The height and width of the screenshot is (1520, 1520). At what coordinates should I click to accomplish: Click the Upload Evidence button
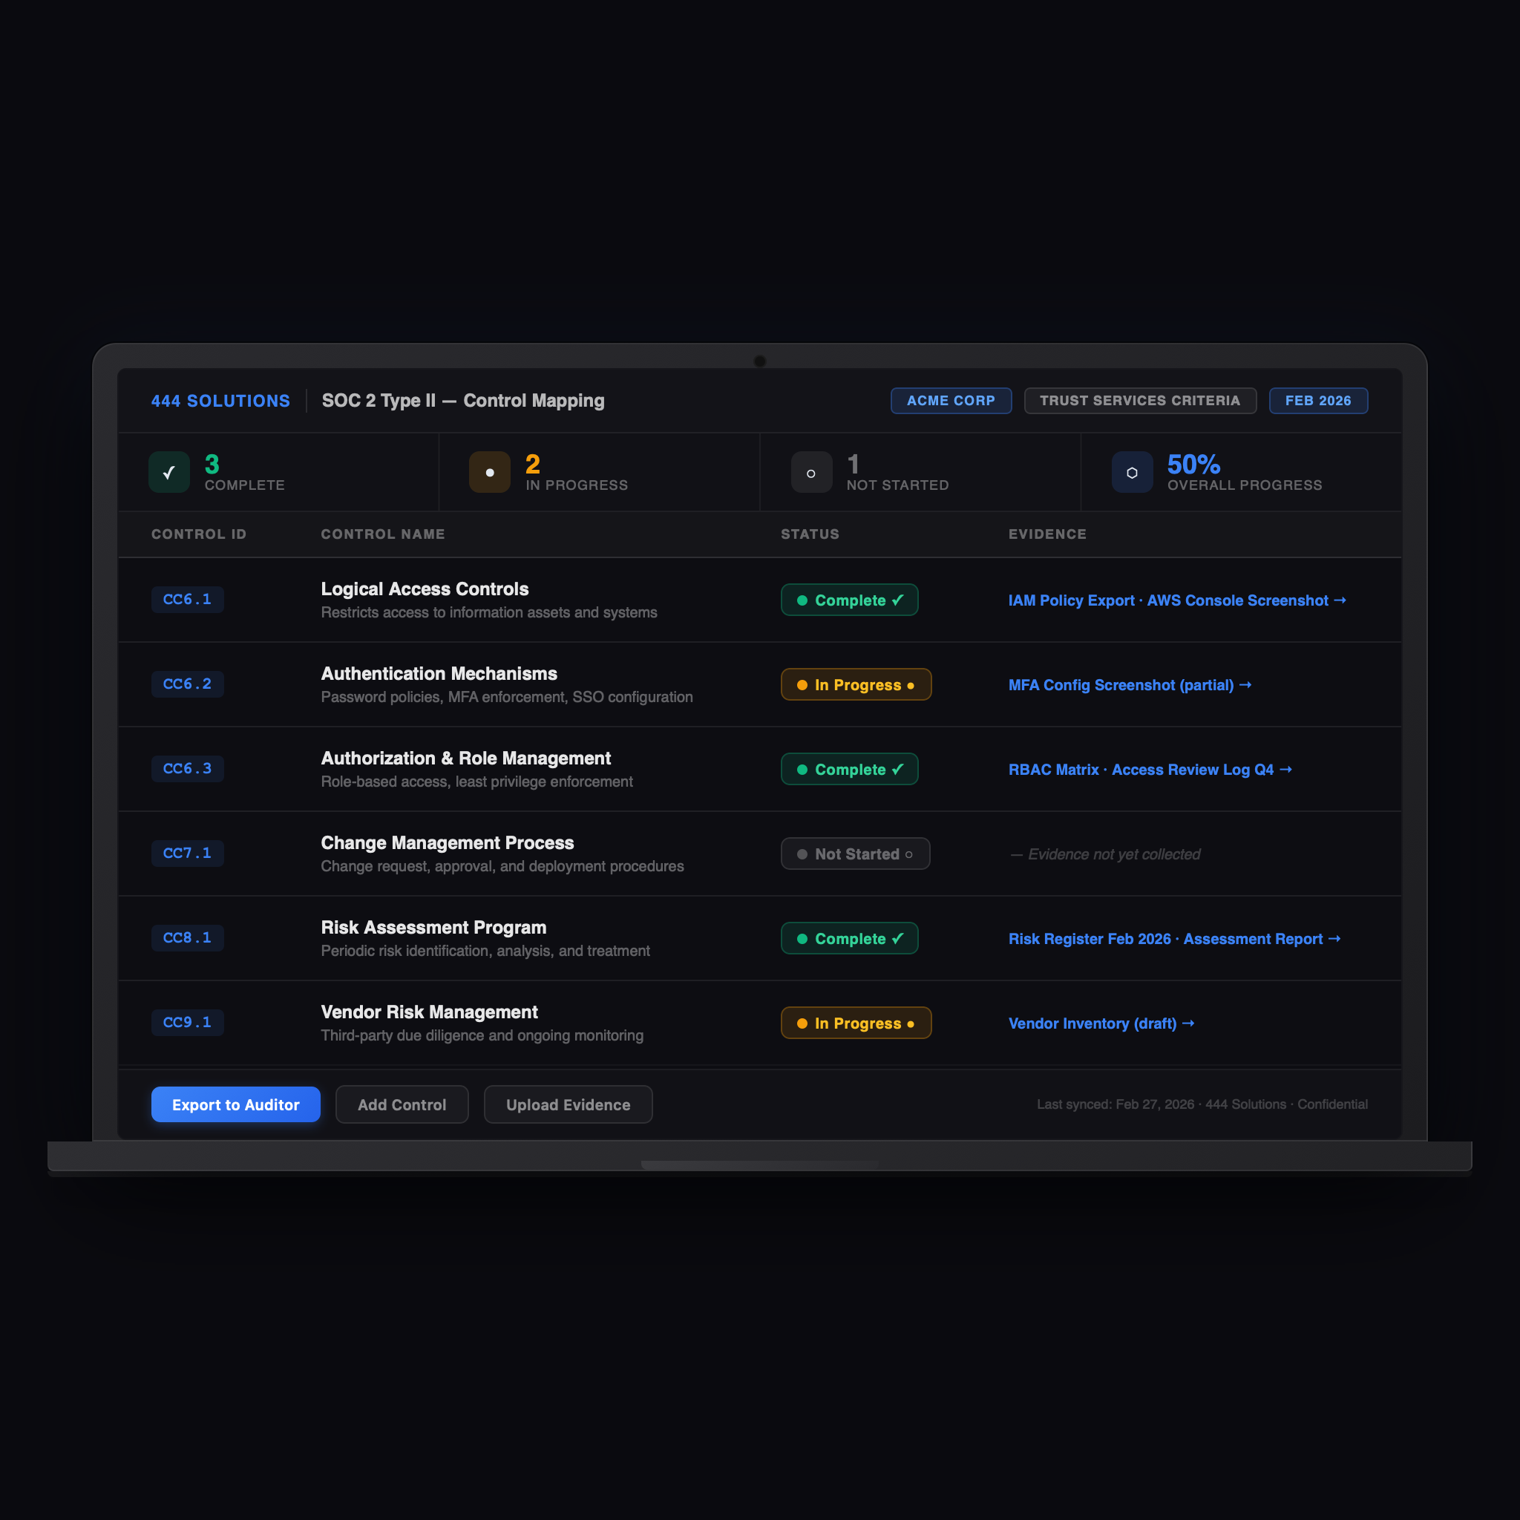(567, 1104)
